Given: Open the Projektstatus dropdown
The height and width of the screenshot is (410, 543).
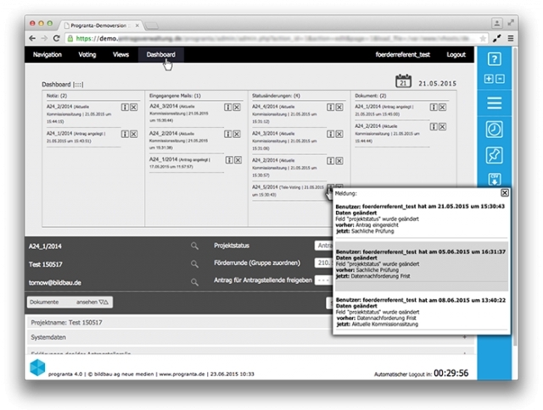Looking at the screenshot, I should 323,246.
